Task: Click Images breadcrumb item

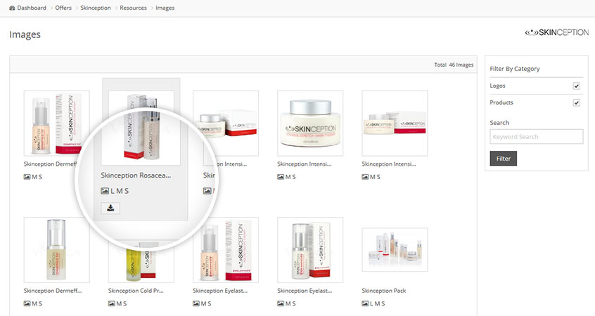Action: pyautogui.click(x=165, y=8)
